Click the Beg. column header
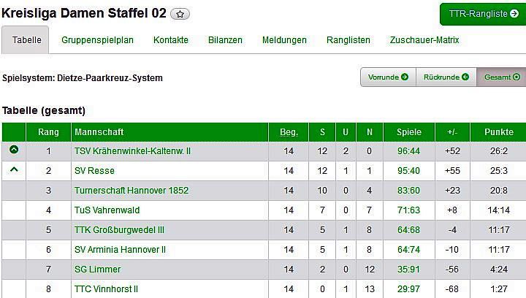The height and width of the screenshot is (298, 526). tap(289, 132)
